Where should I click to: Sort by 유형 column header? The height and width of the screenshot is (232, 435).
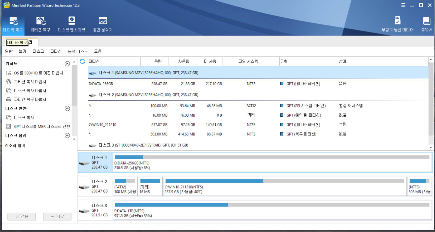(309, 61)
